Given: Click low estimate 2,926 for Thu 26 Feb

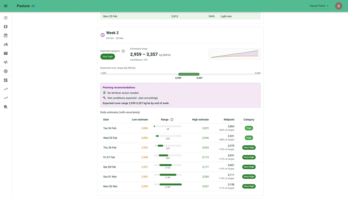Looking at the screenshot, I should [x=145, y=148].
